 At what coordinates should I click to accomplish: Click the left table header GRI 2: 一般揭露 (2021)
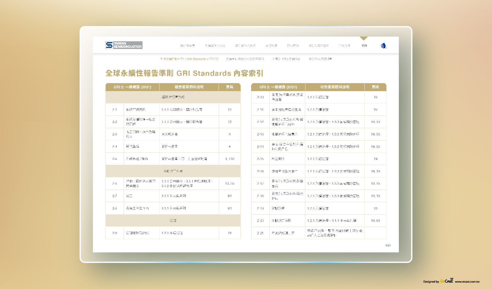tap(132, 87)
